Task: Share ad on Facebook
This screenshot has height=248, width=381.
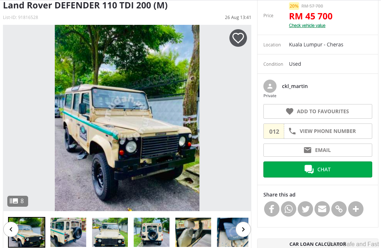Action: [x=272, y=209]
